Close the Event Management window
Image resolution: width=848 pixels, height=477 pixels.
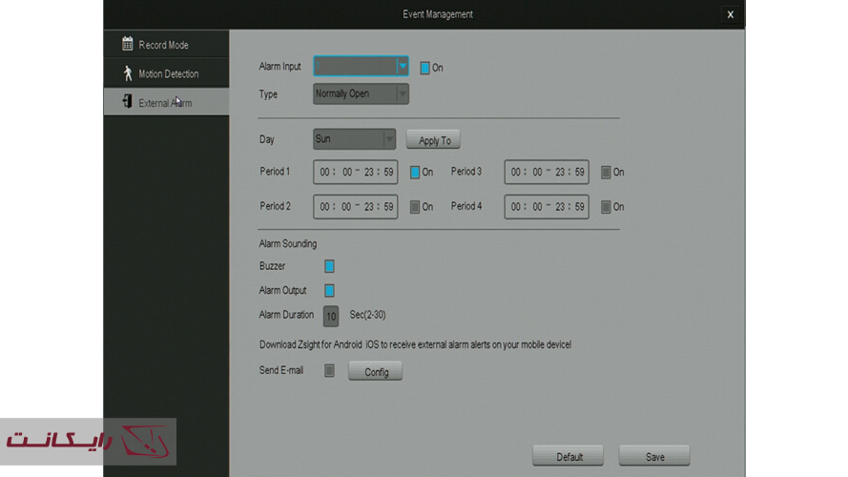(x=730, y=14)
